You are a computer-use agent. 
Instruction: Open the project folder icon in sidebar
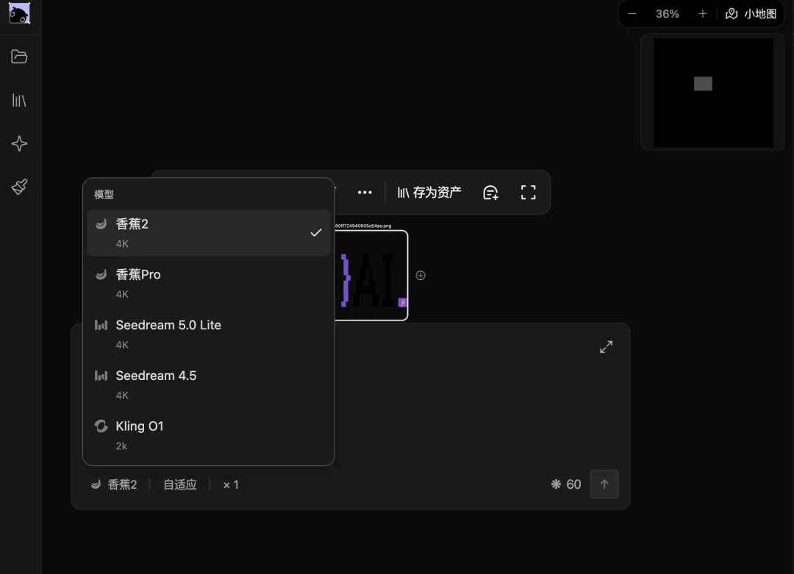19,57
